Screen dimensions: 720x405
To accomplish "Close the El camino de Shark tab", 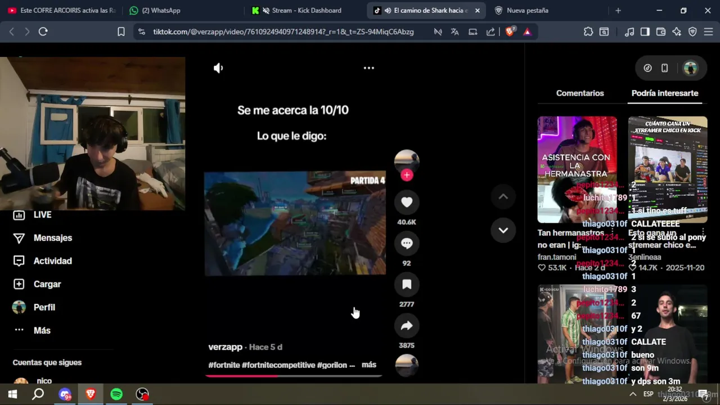I will click(478, 10).
